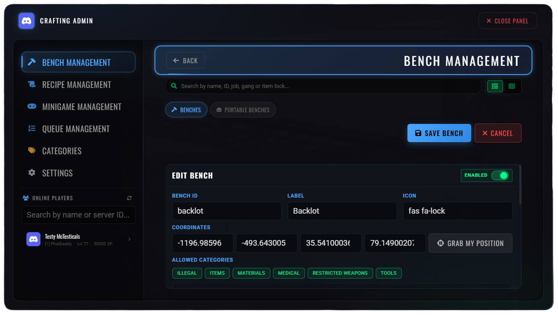
Task: Click the bench search field
Action: [323, 86]
